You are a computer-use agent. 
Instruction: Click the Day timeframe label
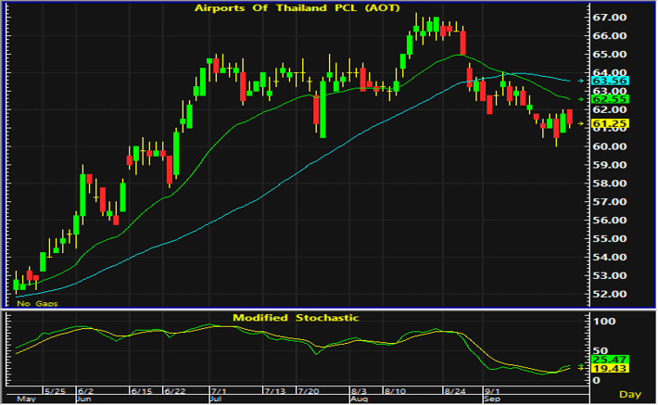(630, 395)
